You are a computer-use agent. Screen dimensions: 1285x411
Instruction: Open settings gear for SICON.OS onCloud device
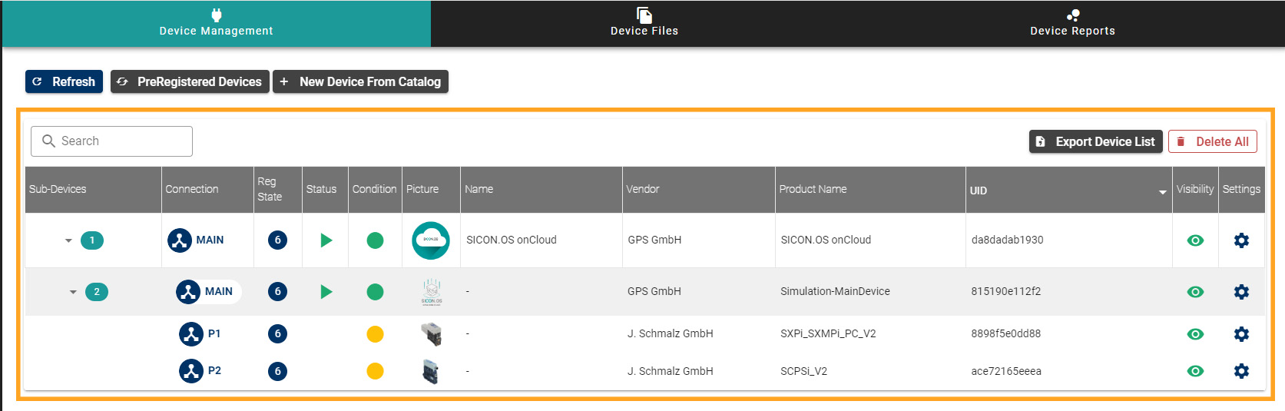point(1240,240)
